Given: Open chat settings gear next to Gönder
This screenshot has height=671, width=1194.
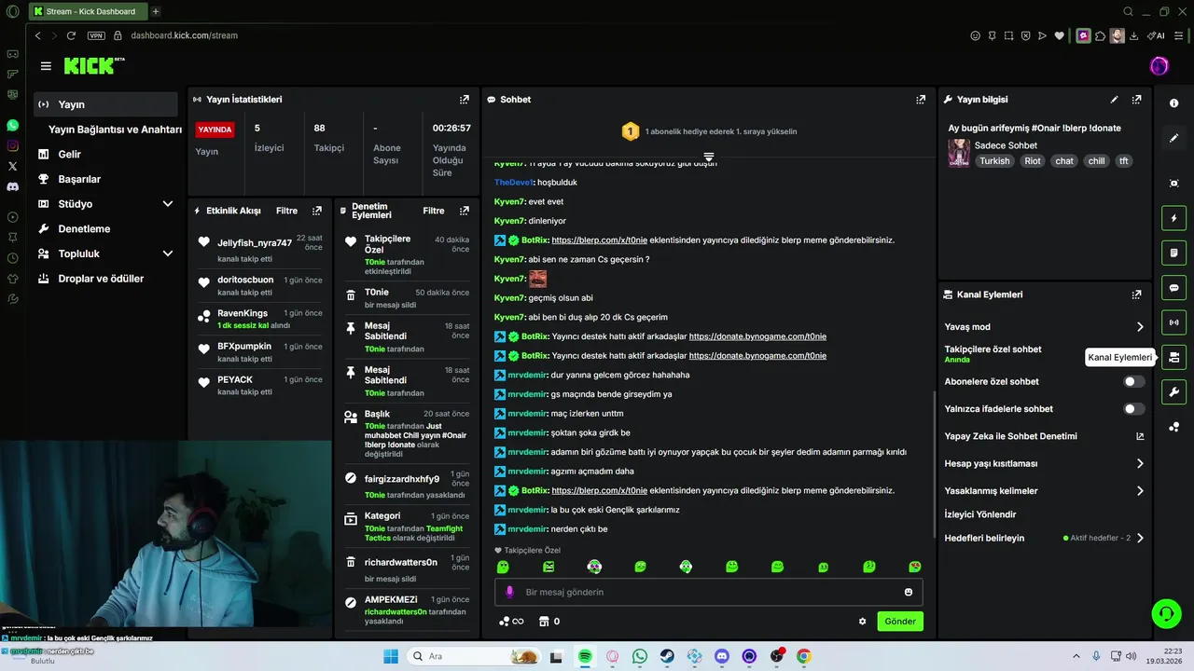Looking at the screenshot, I should point(862,622).
